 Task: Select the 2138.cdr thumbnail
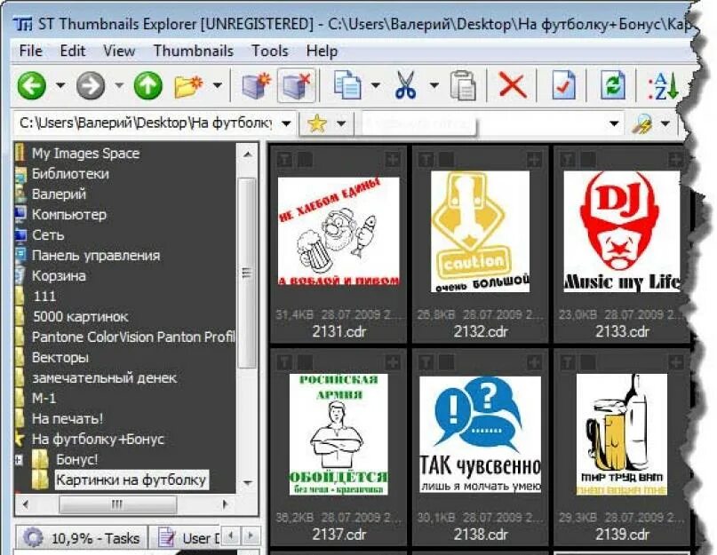tap(480, 434)
